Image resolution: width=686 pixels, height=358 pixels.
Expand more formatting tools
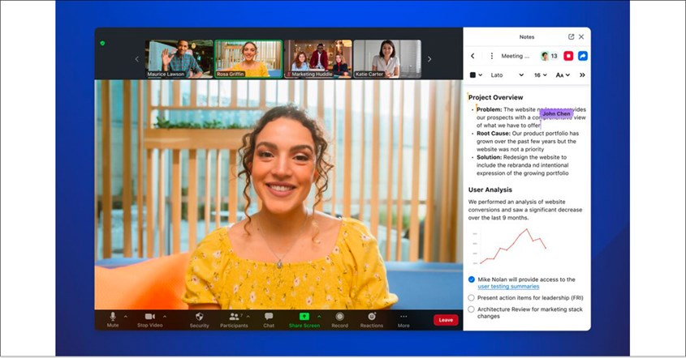pos(582,75)
